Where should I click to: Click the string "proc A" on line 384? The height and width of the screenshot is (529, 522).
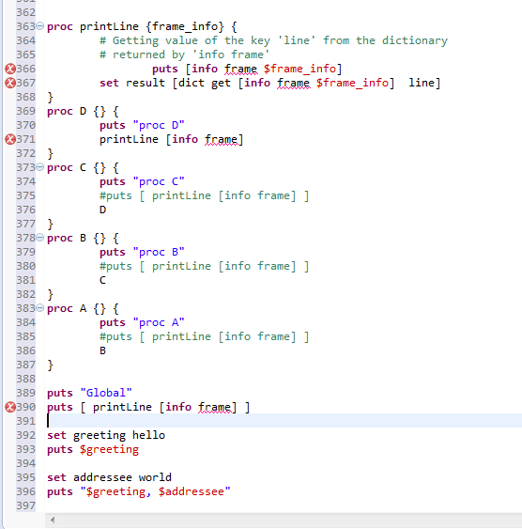pyautogui.click(x=159, y=323)
